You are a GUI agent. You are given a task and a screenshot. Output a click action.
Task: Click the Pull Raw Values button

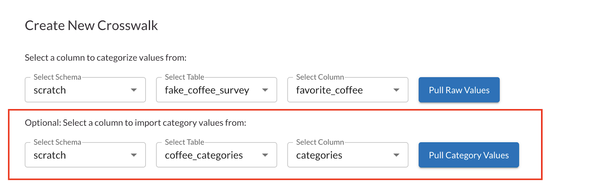(459, 90)
